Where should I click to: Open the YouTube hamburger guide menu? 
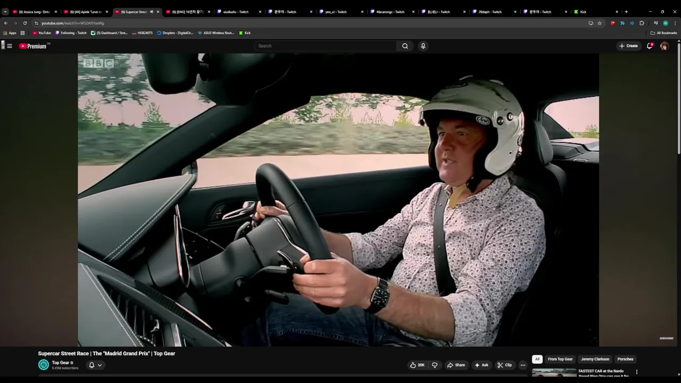coord(10,46)
